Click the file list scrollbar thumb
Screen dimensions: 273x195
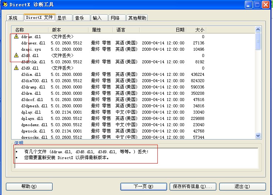click(258, 41)
